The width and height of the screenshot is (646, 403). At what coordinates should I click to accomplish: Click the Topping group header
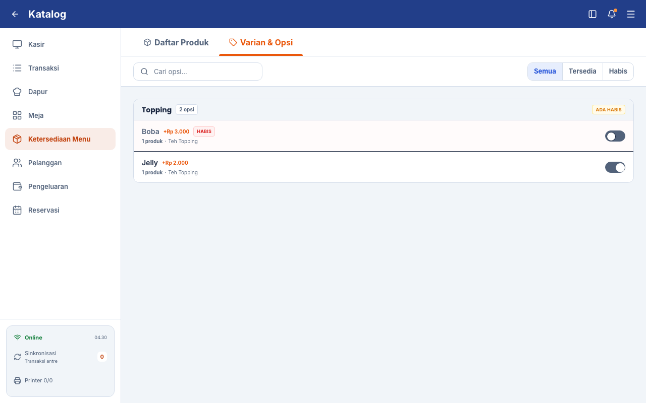[x=384, y=110]
